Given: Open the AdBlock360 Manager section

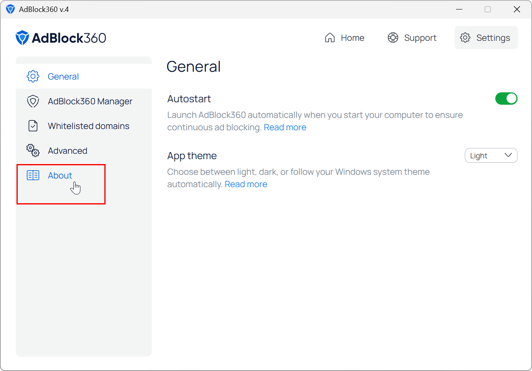Looking at the screenshot, I should pos(84,101).
